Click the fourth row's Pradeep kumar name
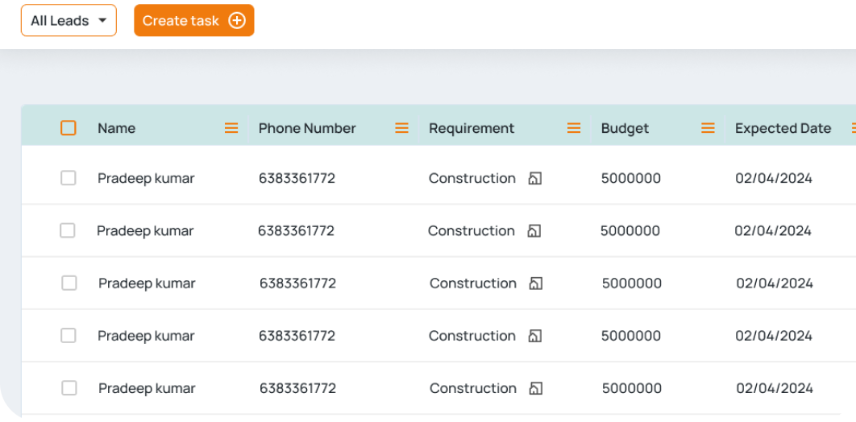Image resolution: width=856 pixels, height=422 pixels. point(147,336)
